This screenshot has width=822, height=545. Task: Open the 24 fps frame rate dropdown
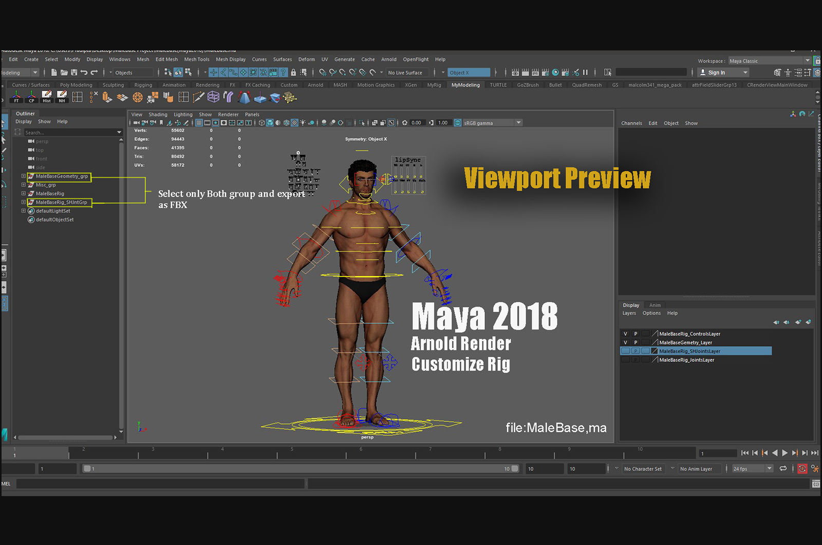tap(753, 468)
